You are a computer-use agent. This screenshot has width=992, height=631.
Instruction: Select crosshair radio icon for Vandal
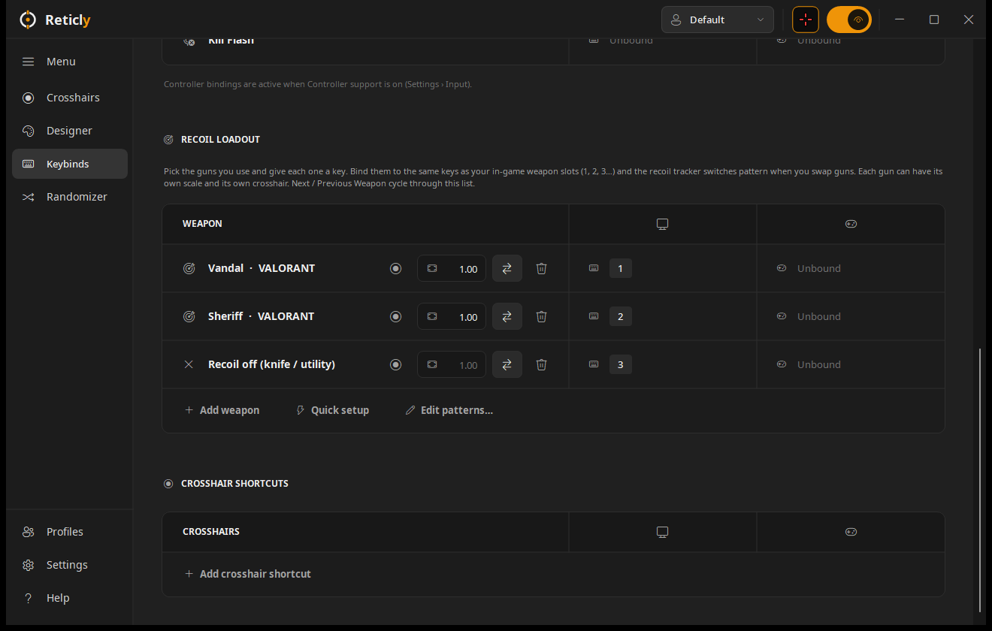[395, 268]
